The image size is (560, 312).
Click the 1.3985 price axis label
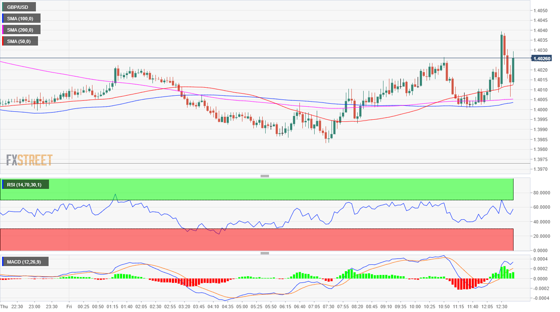[x=541, y=140]
